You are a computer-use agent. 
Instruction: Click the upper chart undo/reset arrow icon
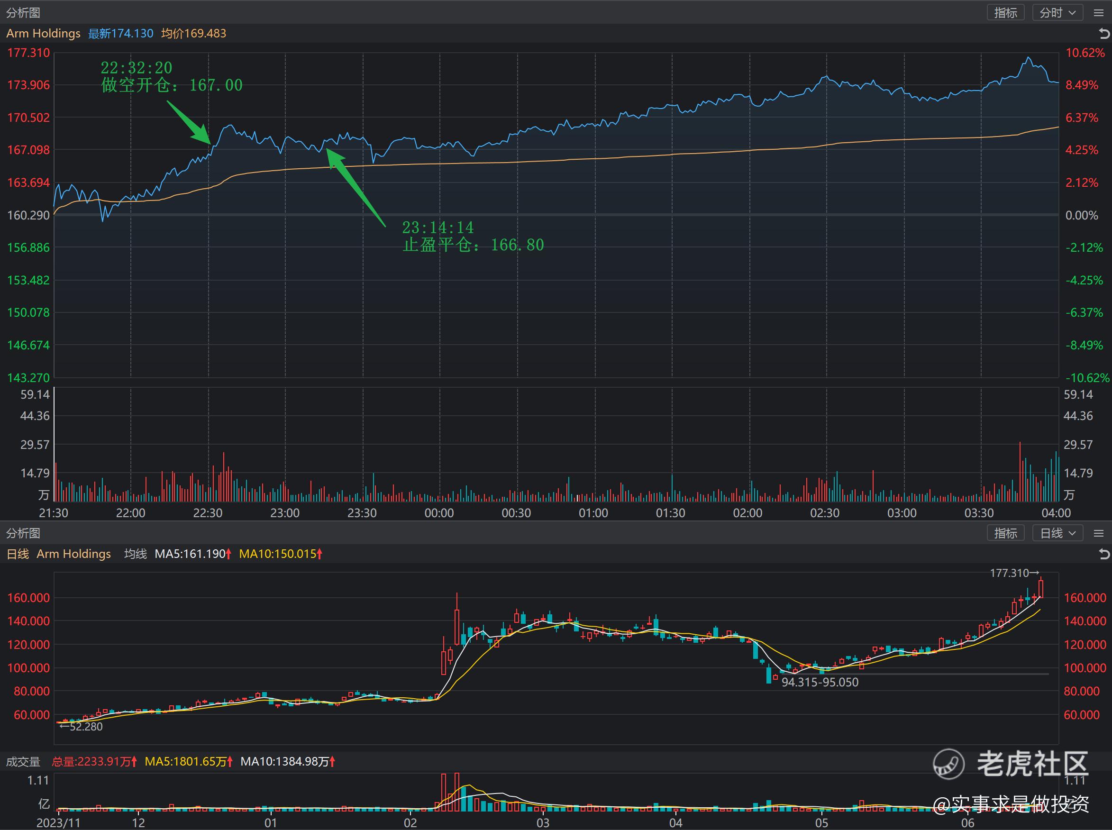click(1104, 34)
